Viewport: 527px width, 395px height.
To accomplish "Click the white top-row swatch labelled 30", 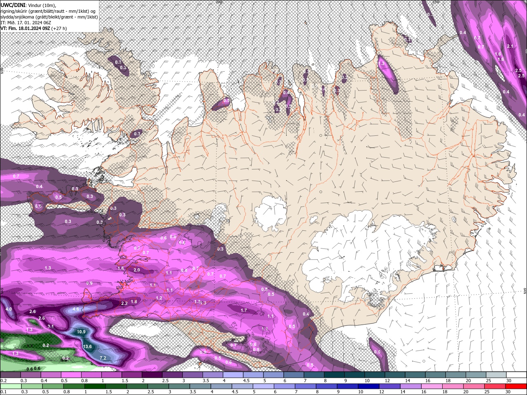I will tap(516, 374).
